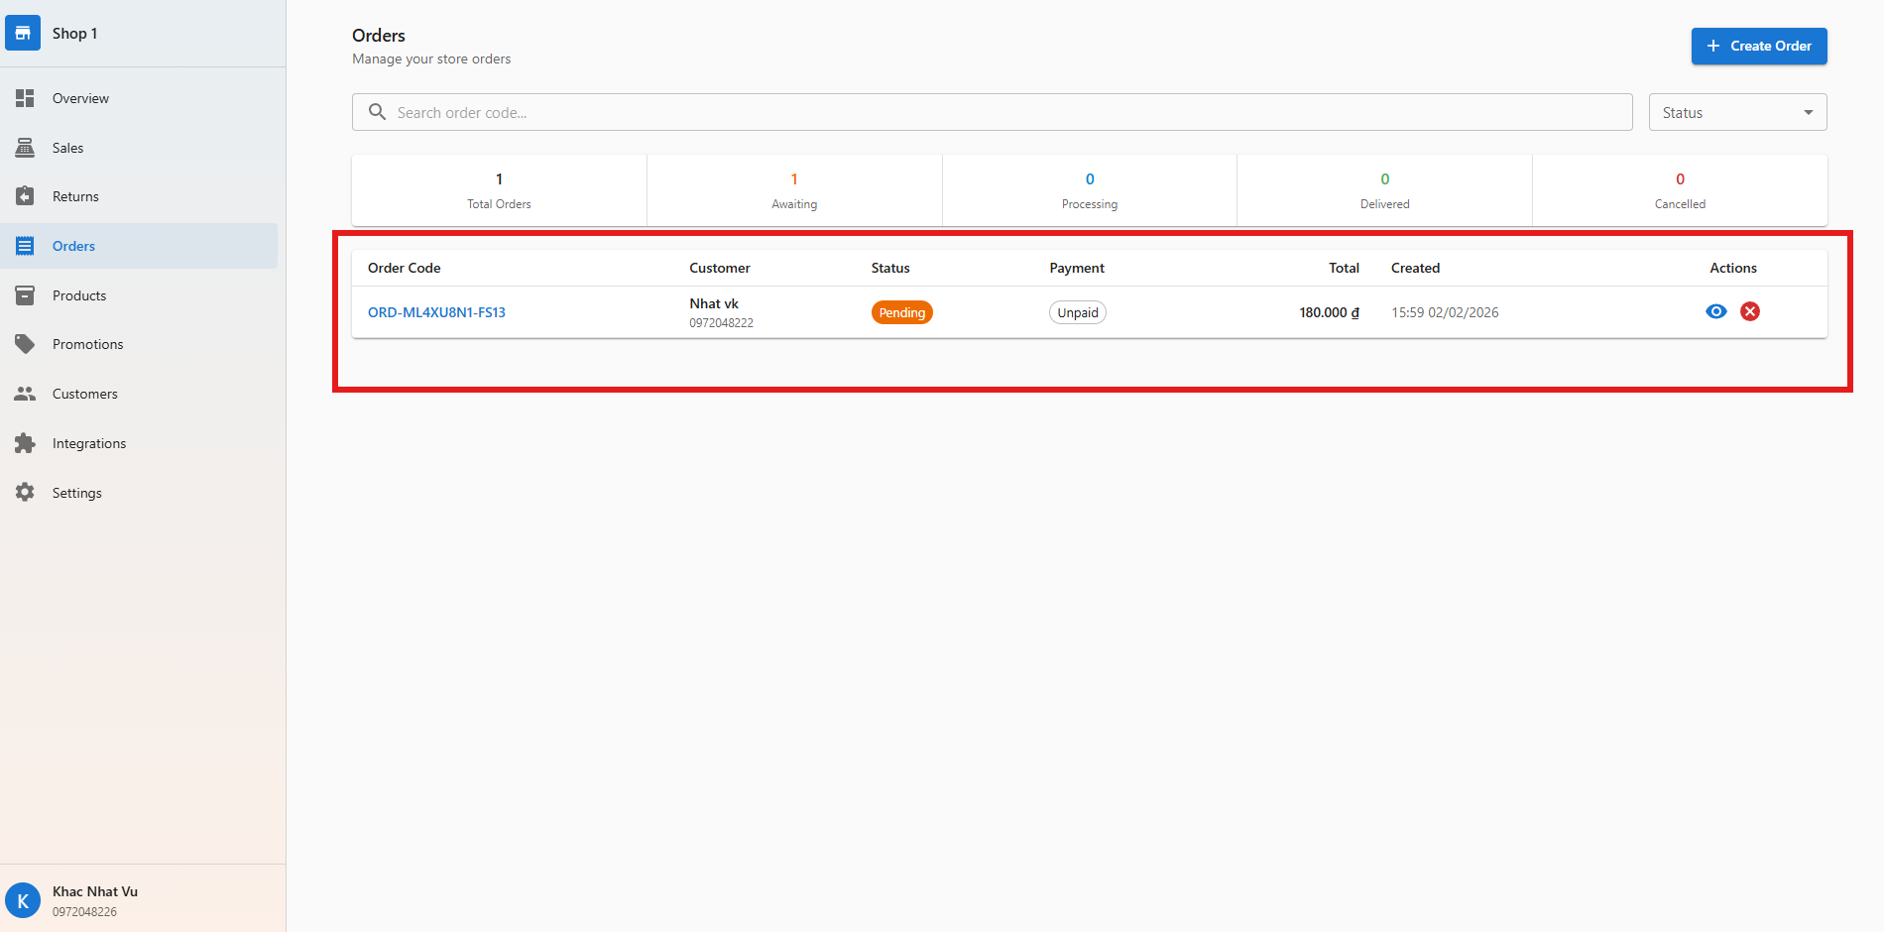Filter by Total Orders card
1884x932 pixels.
point(499,190)
